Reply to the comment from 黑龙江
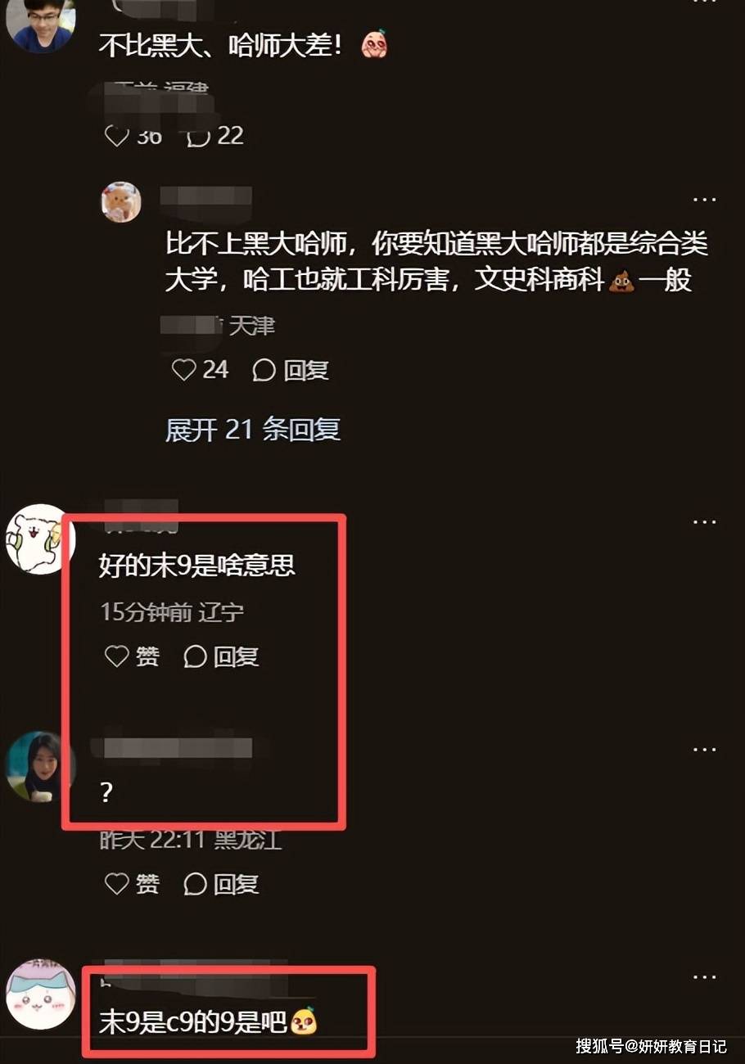The height and width of the screenshot is (1064, 745). click(x=221, y=884)
